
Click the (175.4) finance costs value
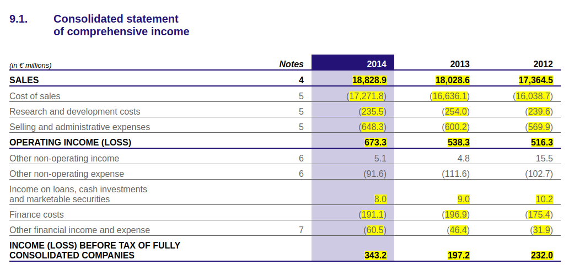[539, 215]
